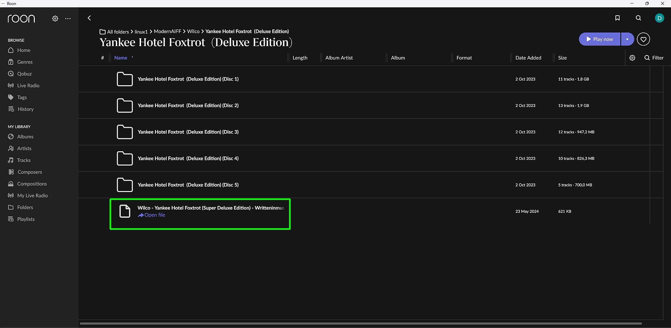This screenshot has width=671, height=328.
Task: Sort by the Format column header
Action: [464, 58]
